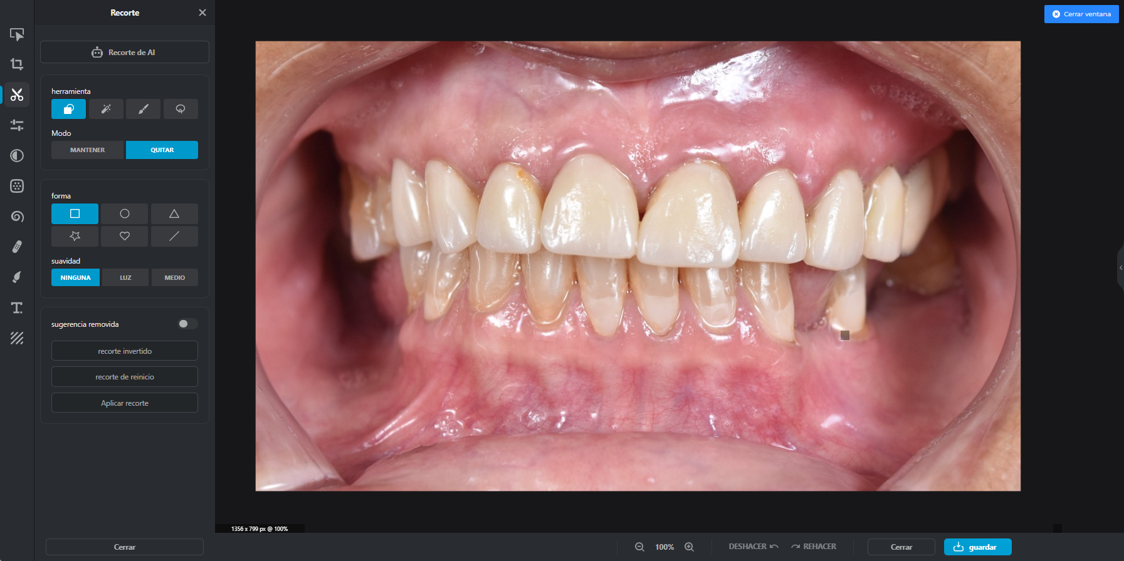1124x561 pixels.
Task: Select the Retouch bandage tool
Action: click(17, 247)
